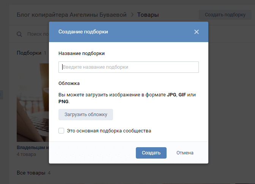
Task: Click the 4 товара count text
Action: pos(26,154)
